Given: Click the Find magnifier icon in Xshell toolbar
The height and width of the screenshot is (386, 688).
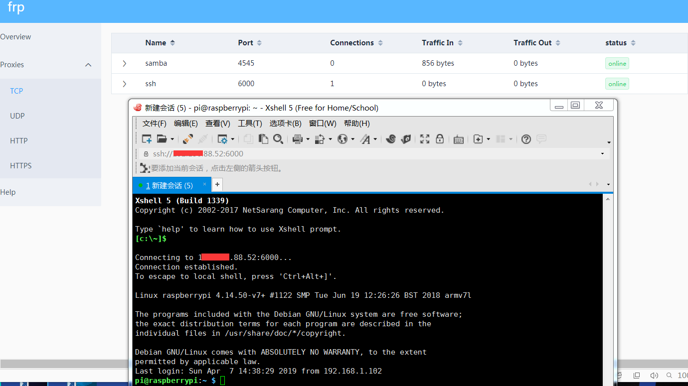Looking at the screenshot, I should 278,139.
